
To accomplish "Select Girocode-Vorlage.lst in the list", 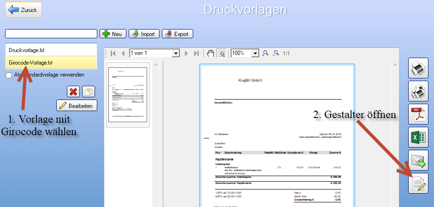I will (51, 63).
